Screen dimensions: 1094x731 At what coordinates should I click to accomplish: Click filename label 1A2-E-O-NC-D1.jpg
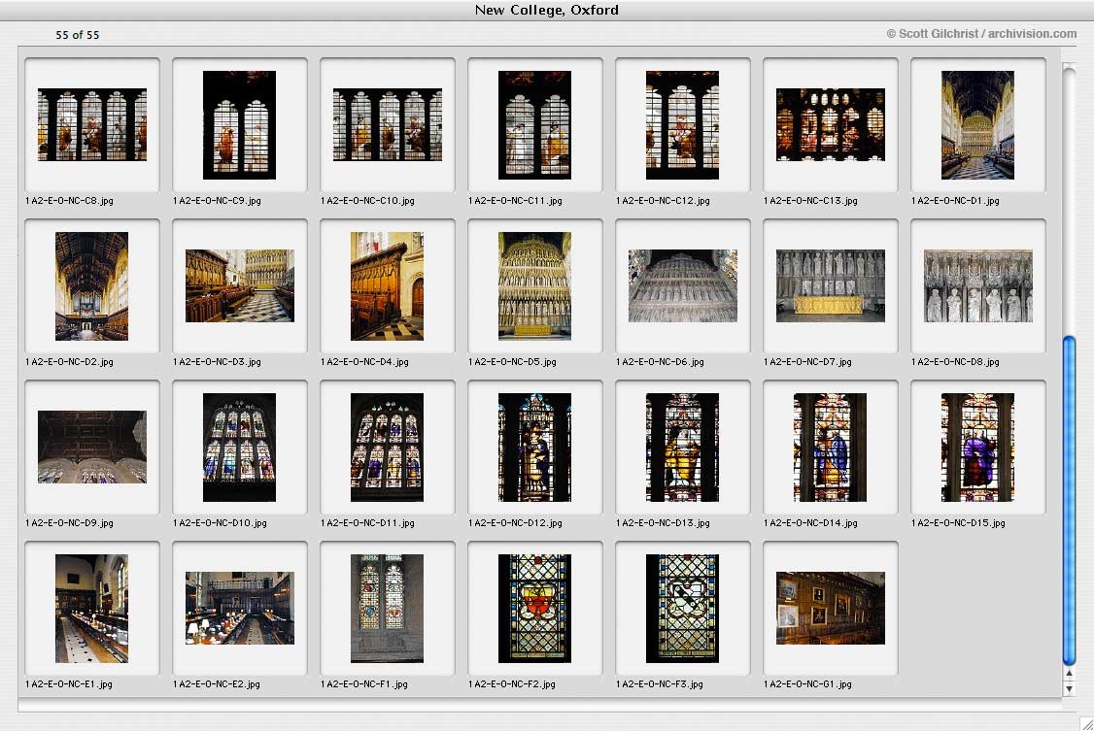pyautogui.click(x=955, y=201)
